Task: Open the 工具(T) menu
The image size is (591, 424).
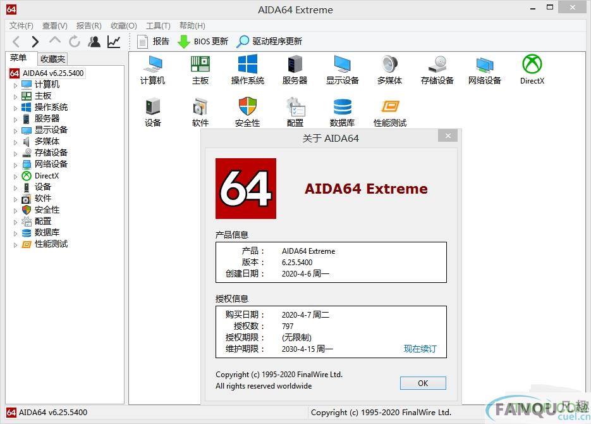Action: 158,26
